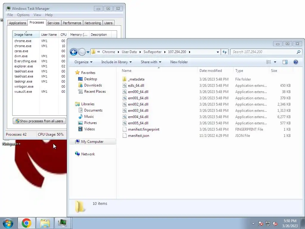305x229 pixels.
Task: Select em001_64.dll file icon
Action: tap(125, 98)
